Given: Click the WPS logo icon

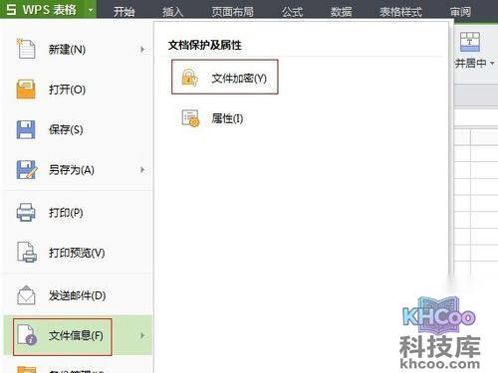Looking at the screenshot, I should [x=11, y=9].
